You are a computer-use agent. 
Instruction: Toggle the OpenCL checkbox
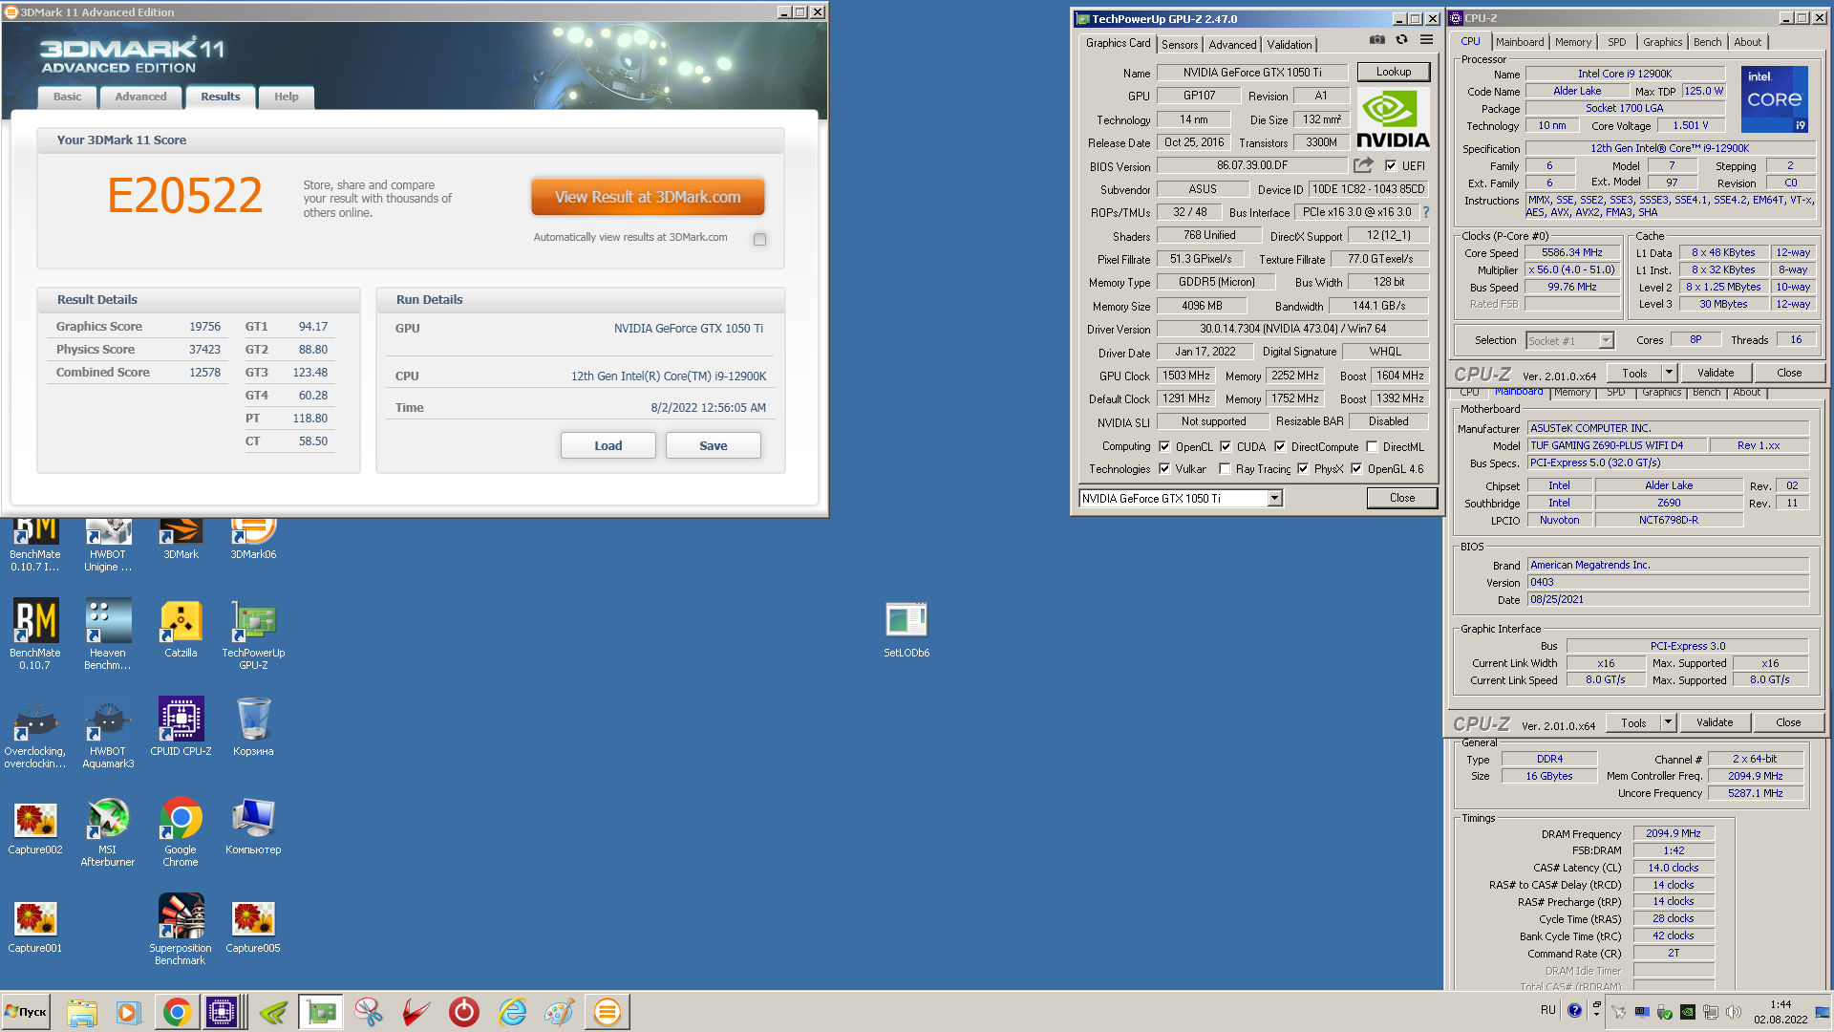tap(1164, 446)
